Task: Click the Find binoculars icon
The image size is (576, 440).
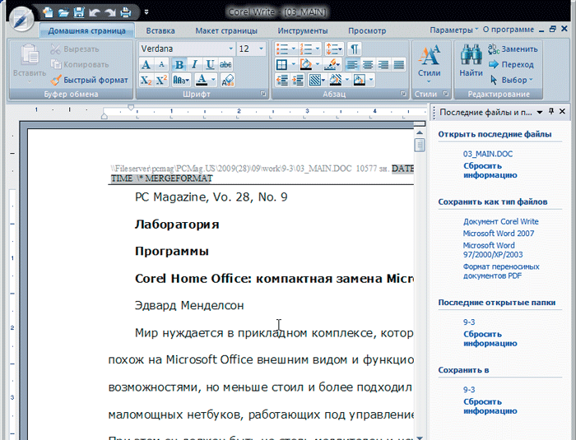Action: (471, 56)
